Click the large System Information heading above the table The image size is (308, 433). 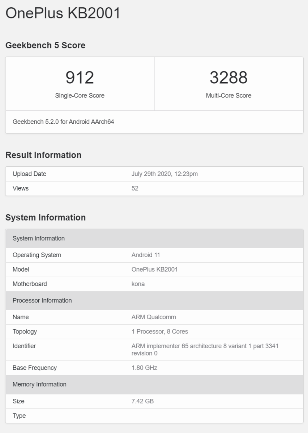click(x=46, y=218)
